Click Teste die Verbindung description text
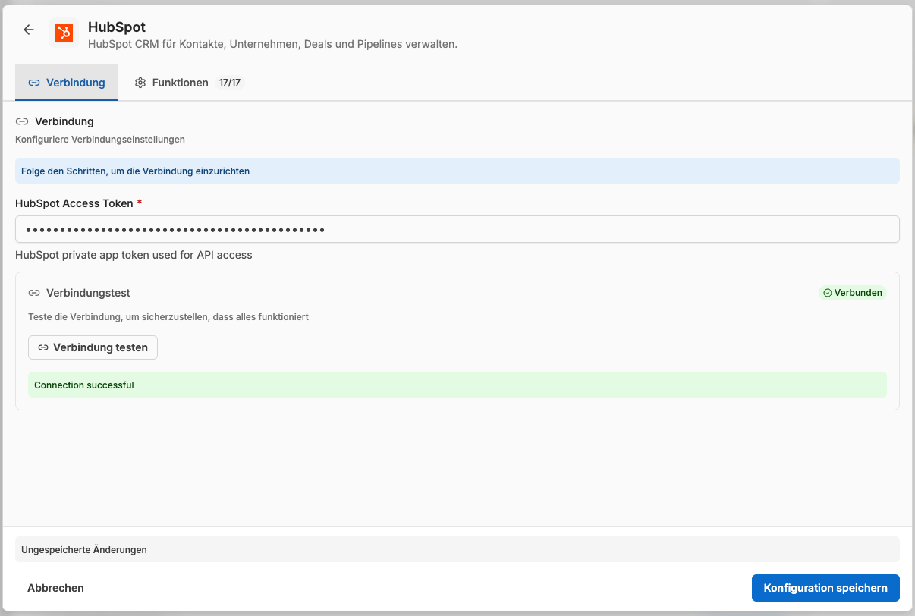 (x=168, y=316)
